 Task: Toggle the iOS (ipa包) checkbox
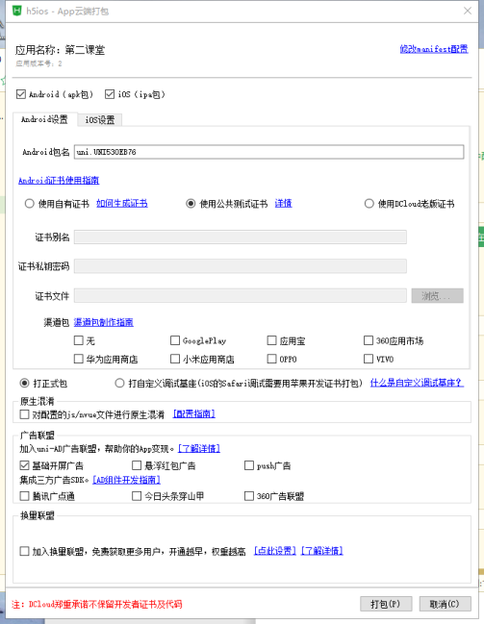tap(110, 94)
